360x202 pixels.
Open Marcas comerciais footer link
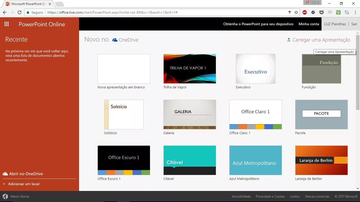[x=317, y=196]
